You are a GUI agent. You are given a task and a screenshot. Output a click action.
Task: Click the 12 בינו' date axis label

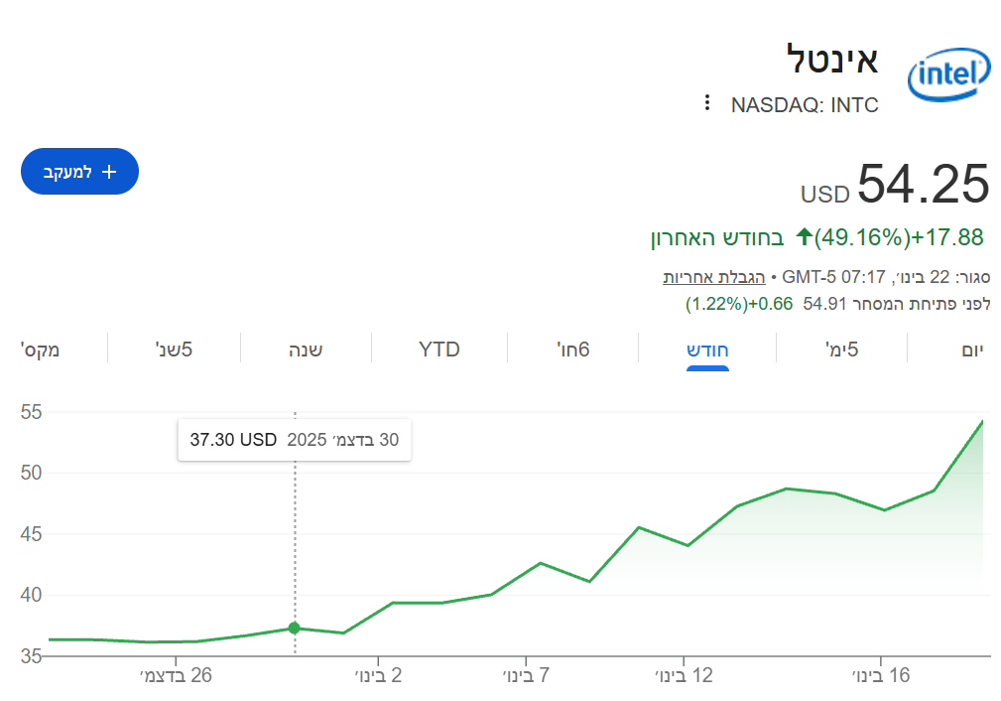click(684, 676)
